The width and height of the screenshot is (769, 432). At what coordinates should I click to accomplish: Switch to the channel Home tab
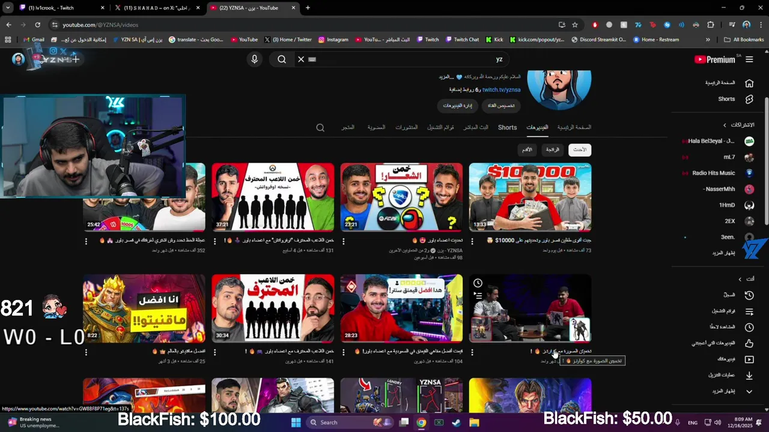pos(574,127)
